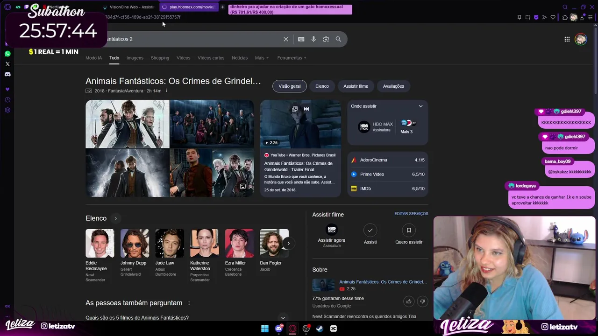
Task: Open Steam from the taskbar
Action: (320, 329)
